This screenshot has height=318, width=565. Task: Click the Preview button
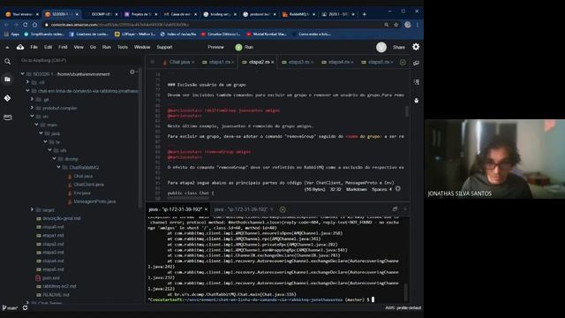215,47
